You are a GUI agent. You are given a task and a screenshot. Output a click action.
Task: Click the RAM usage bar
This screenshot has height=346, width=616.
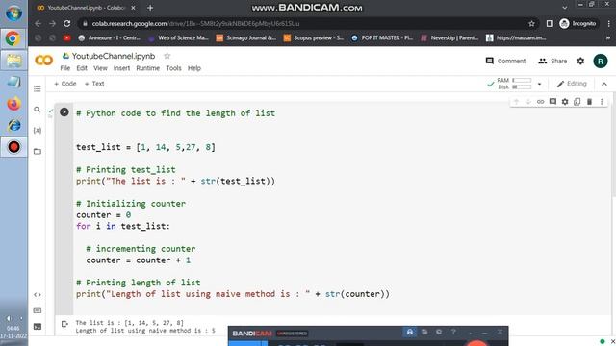[522, 81]
